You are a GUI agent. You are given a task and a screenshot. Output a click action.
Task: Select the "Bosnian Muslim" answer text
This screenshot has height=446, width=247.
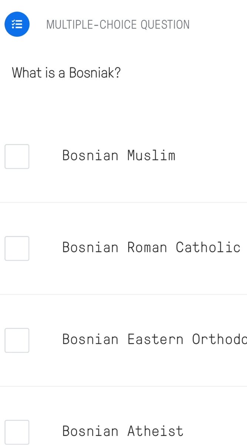point(119,155)
